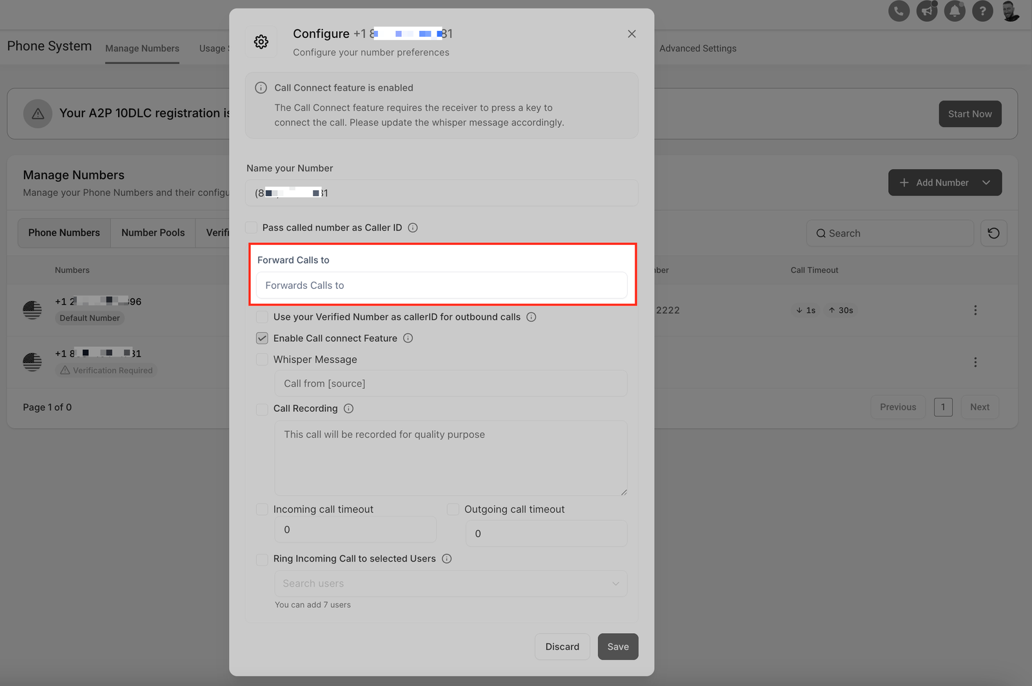Enable the Whisper Message checkbox
1032x686 pixels.
(262, 360)
